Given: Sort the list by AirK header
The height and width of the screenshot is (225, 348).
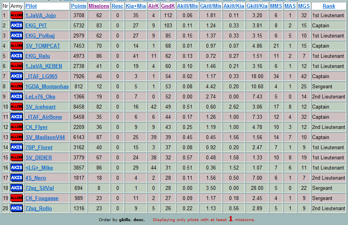Looking at the screenshot, I should coord(153,6).
